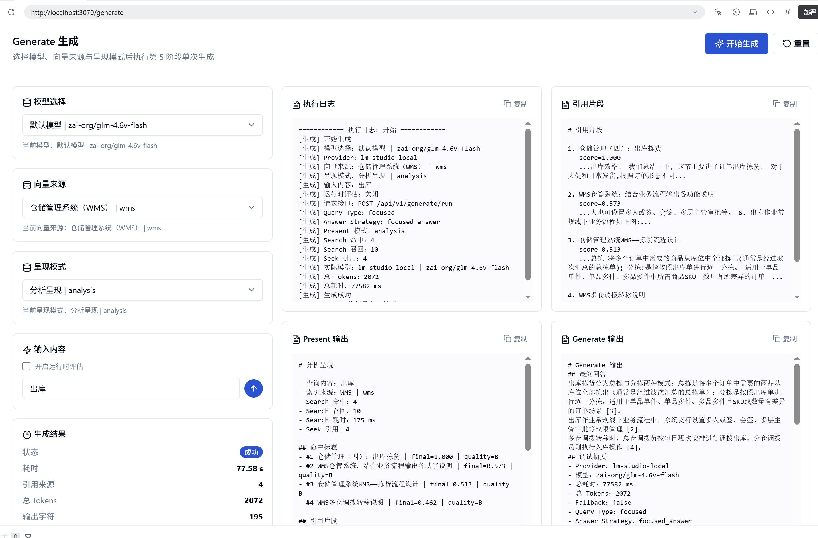
Task: Expand the address bar URL dropdown chevron
Action: coord(695,12)
